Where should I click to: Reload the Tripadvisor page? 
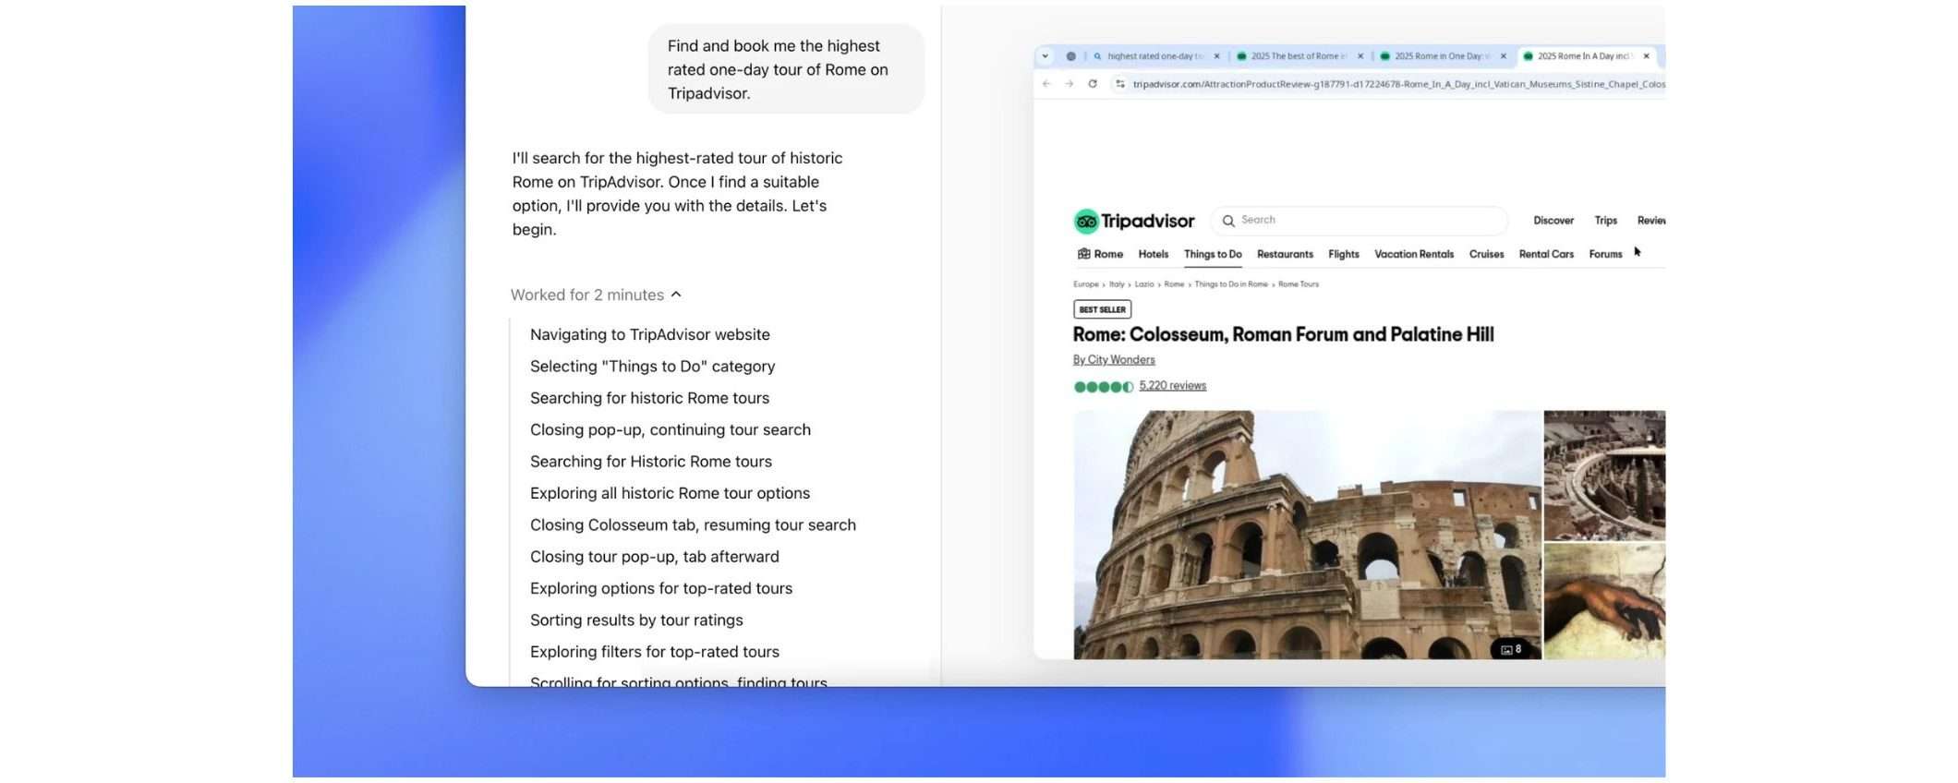(1093, 84)
